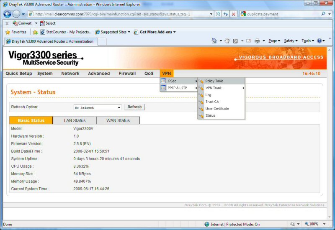
Task: Click the wrench icon beside Trust CA
Action: (x=201, y=102)
